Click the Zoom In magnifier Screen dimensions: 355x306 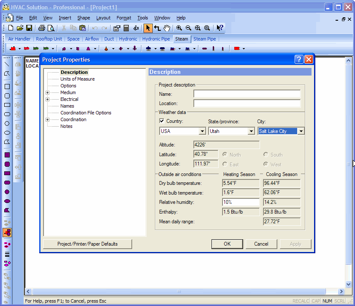coord(179,28)
